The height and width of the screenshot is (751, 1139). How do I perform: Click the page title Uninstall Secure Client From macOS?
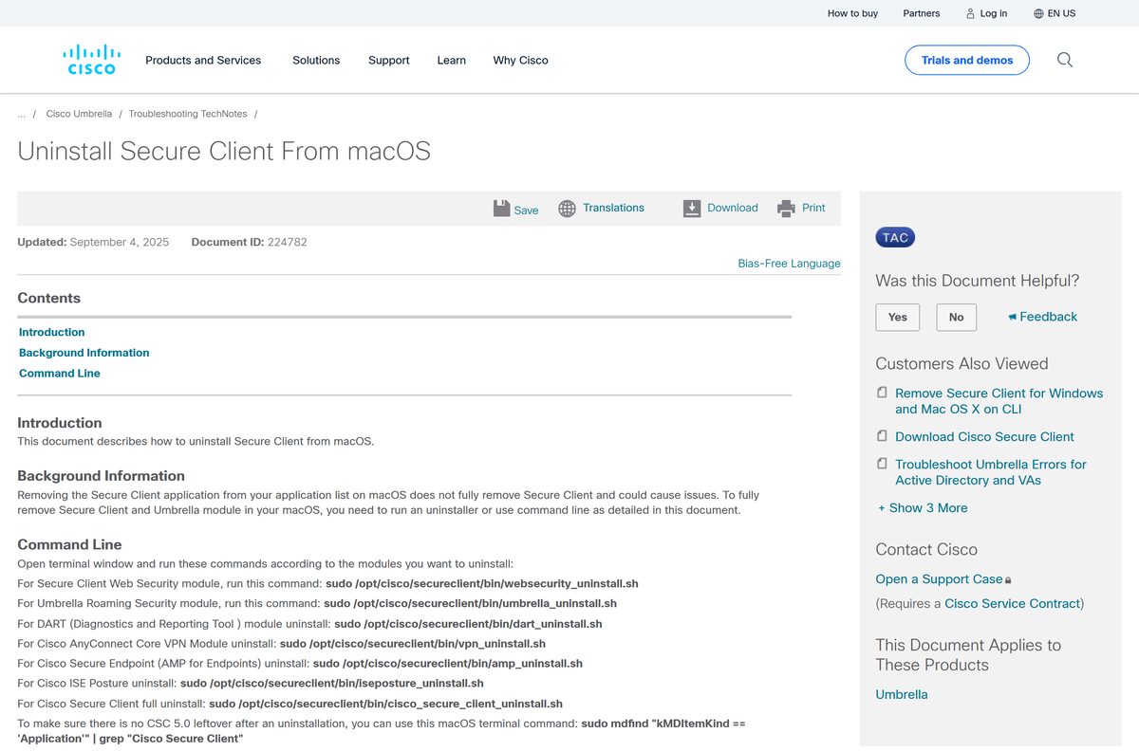(224, 151)
